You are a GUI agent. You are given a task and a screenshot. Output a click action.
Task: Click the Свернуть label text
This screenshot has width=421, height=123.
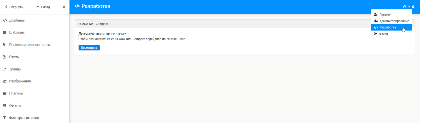point(16,7)
